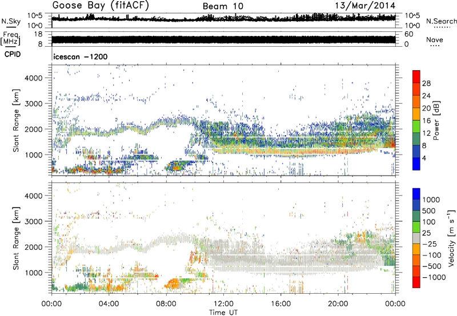Click the 'N.Sky' legend label
The height and width of the screenshot is (316, 457).
pos(11,21)
